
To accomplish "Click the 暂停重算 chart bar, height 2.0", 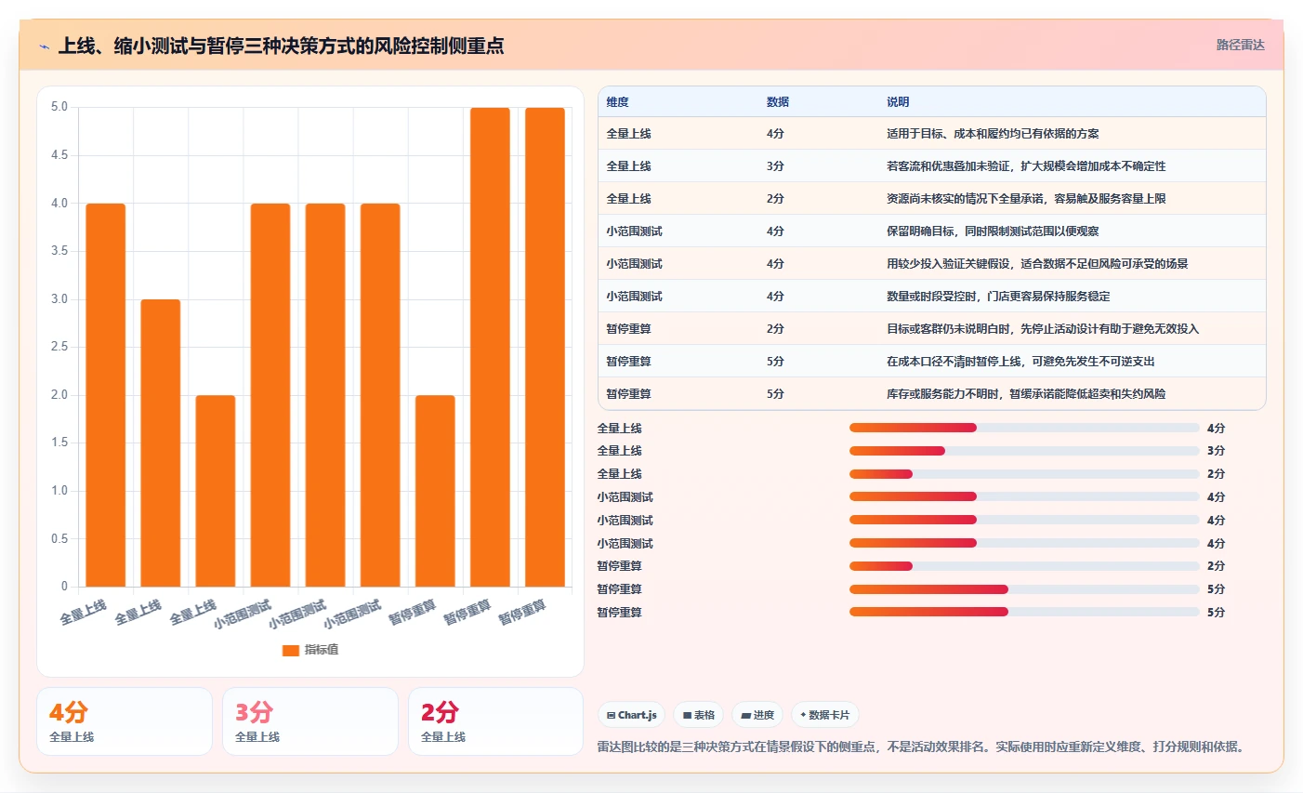I will (x=435, y=491).
